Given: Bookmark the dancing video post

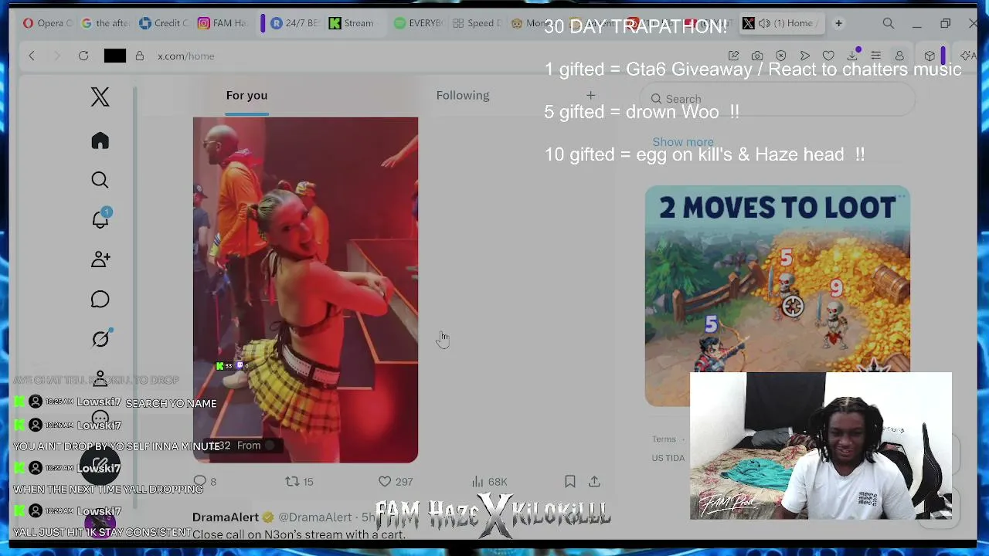Looking at the screenshot, I should point(570,481).
